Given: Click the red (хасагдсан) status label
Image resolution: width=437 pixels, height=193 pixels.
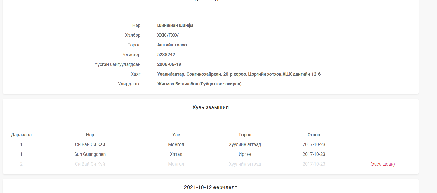Looking at the screenshot, I should click(x=382, y=164).
